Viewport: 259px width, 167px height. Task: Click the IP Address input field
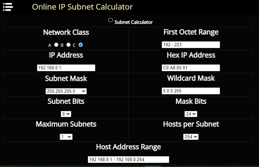pos(66,68)
